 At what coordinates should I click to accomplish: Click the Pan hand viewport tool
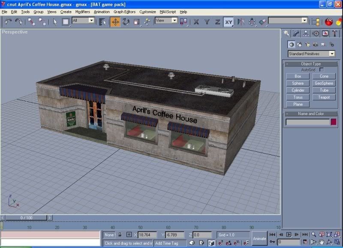pos(321,242)
